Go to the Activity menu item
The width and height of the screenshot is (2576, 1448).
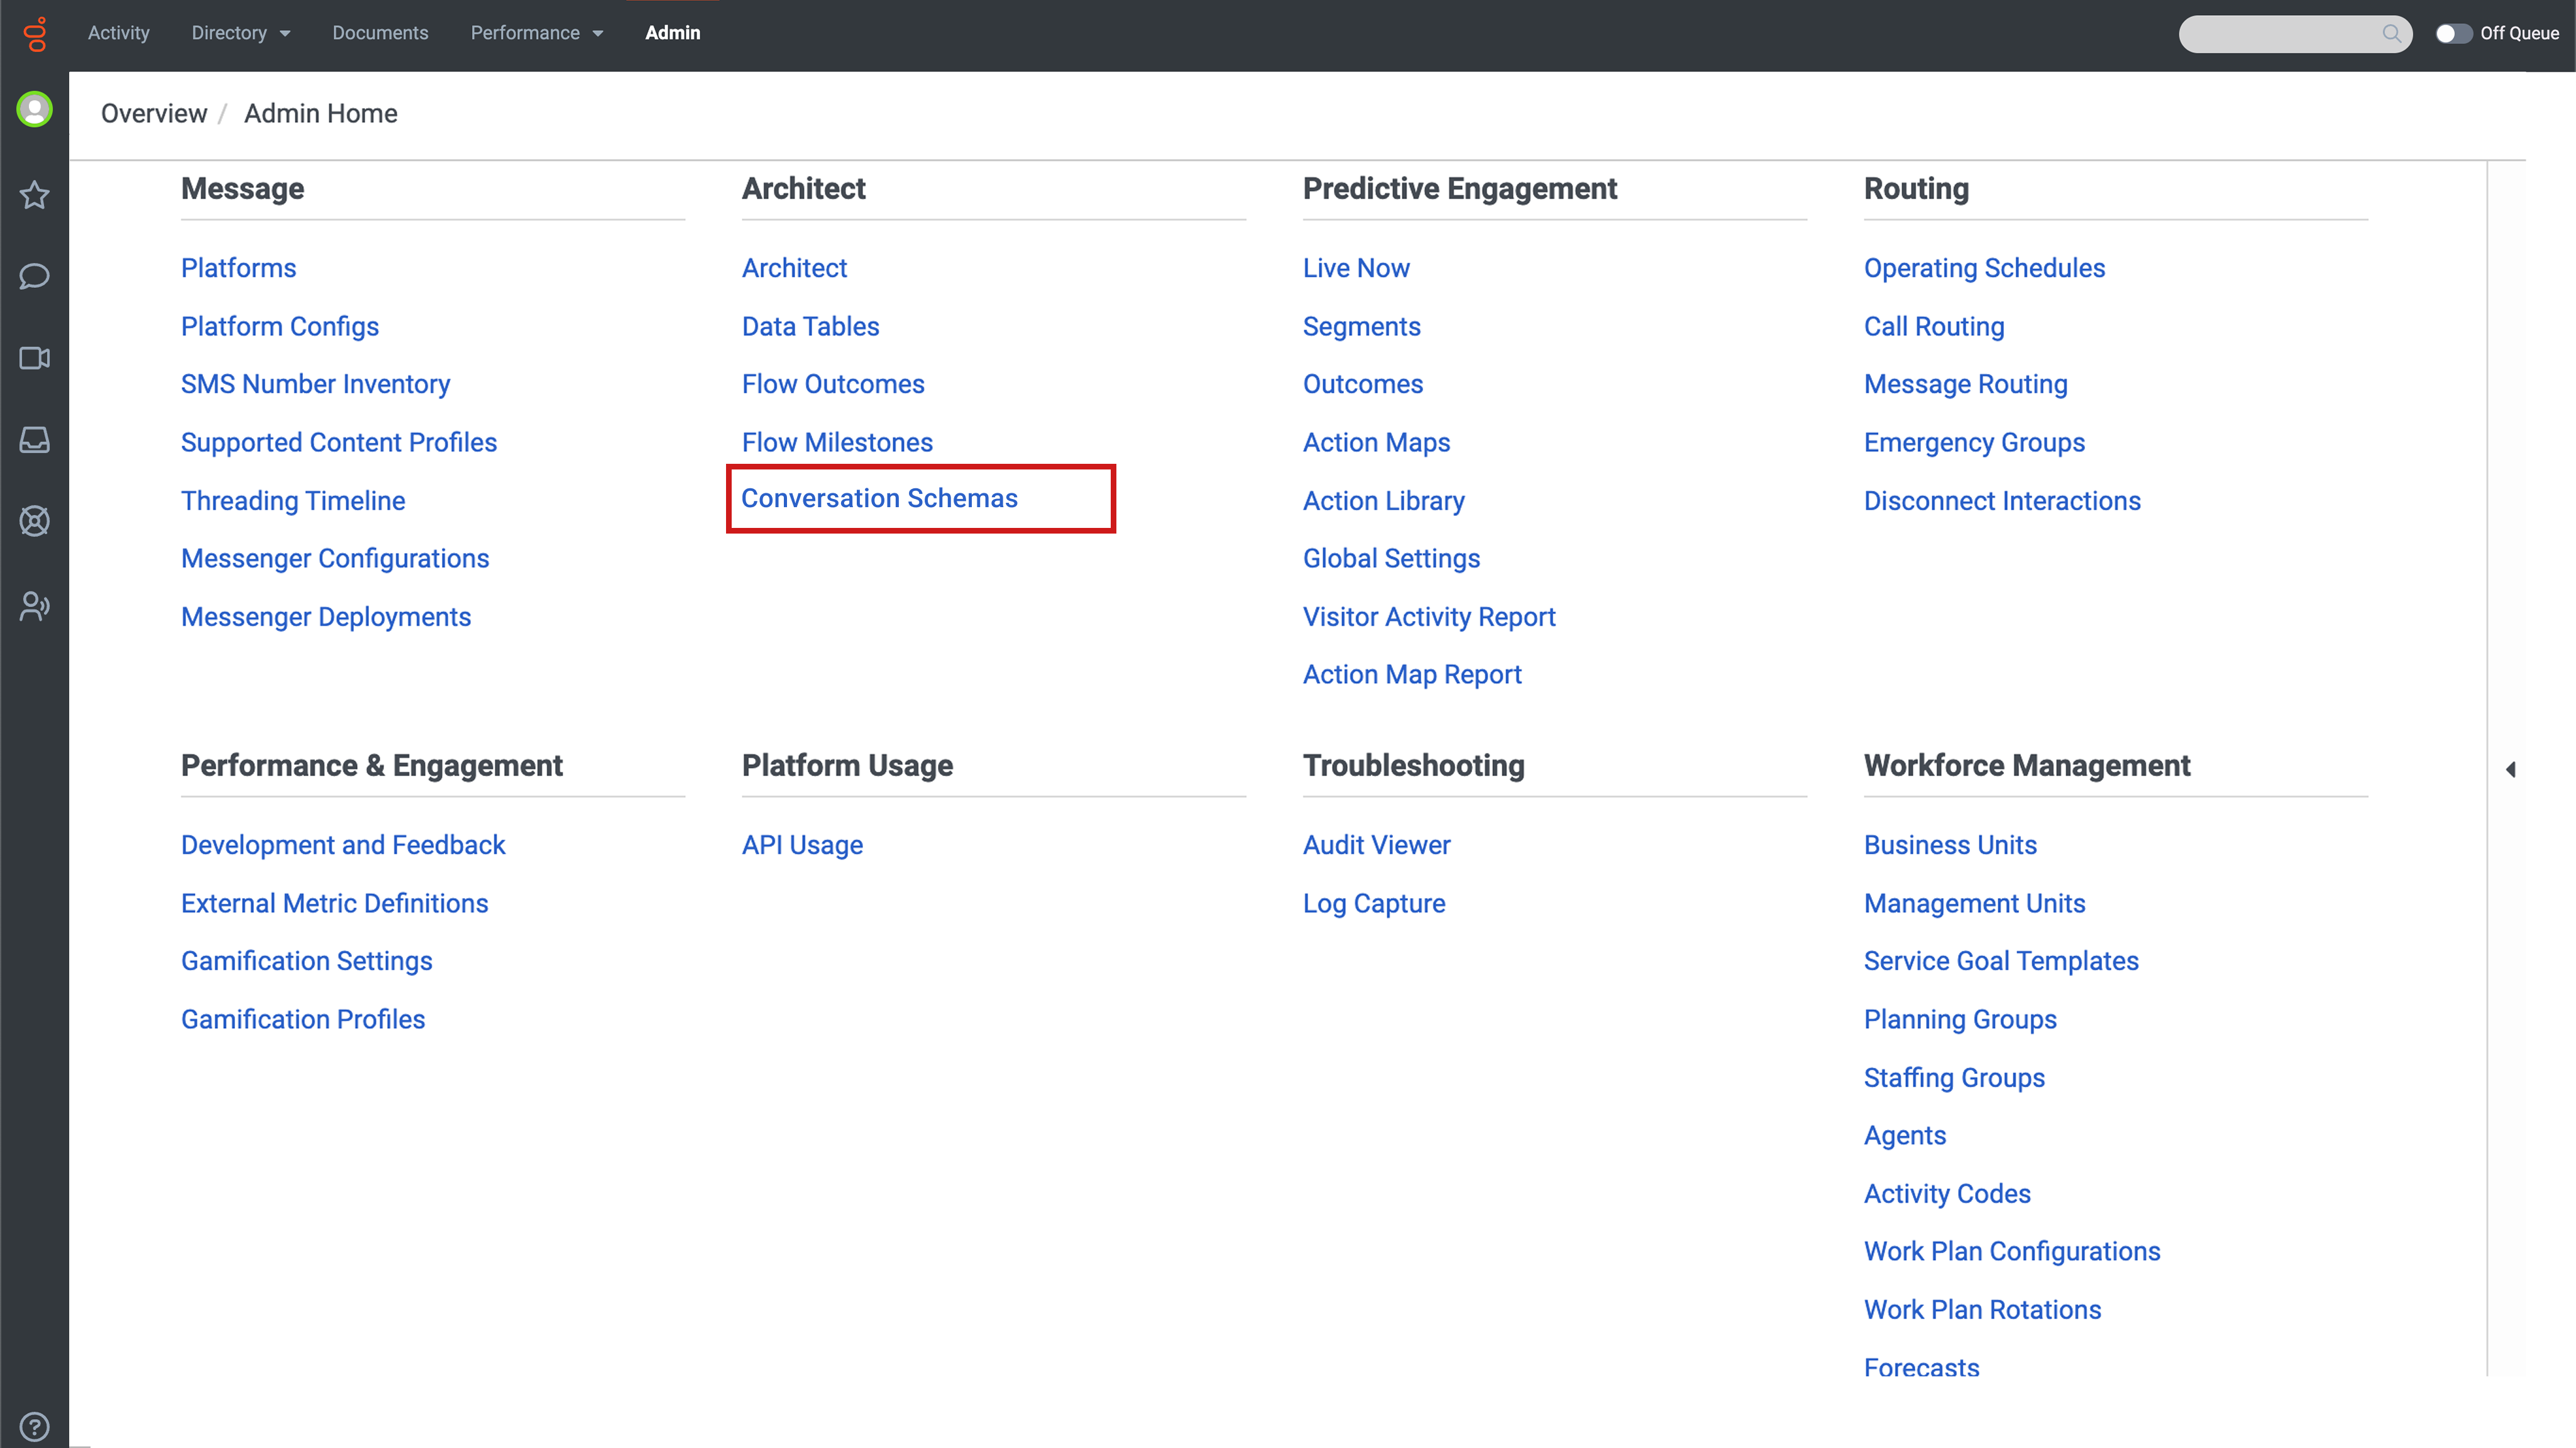pos(118,33)
